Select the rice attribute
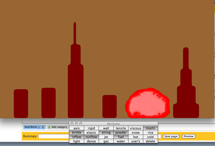Viewport: 215px width, 146px height. 150,133
